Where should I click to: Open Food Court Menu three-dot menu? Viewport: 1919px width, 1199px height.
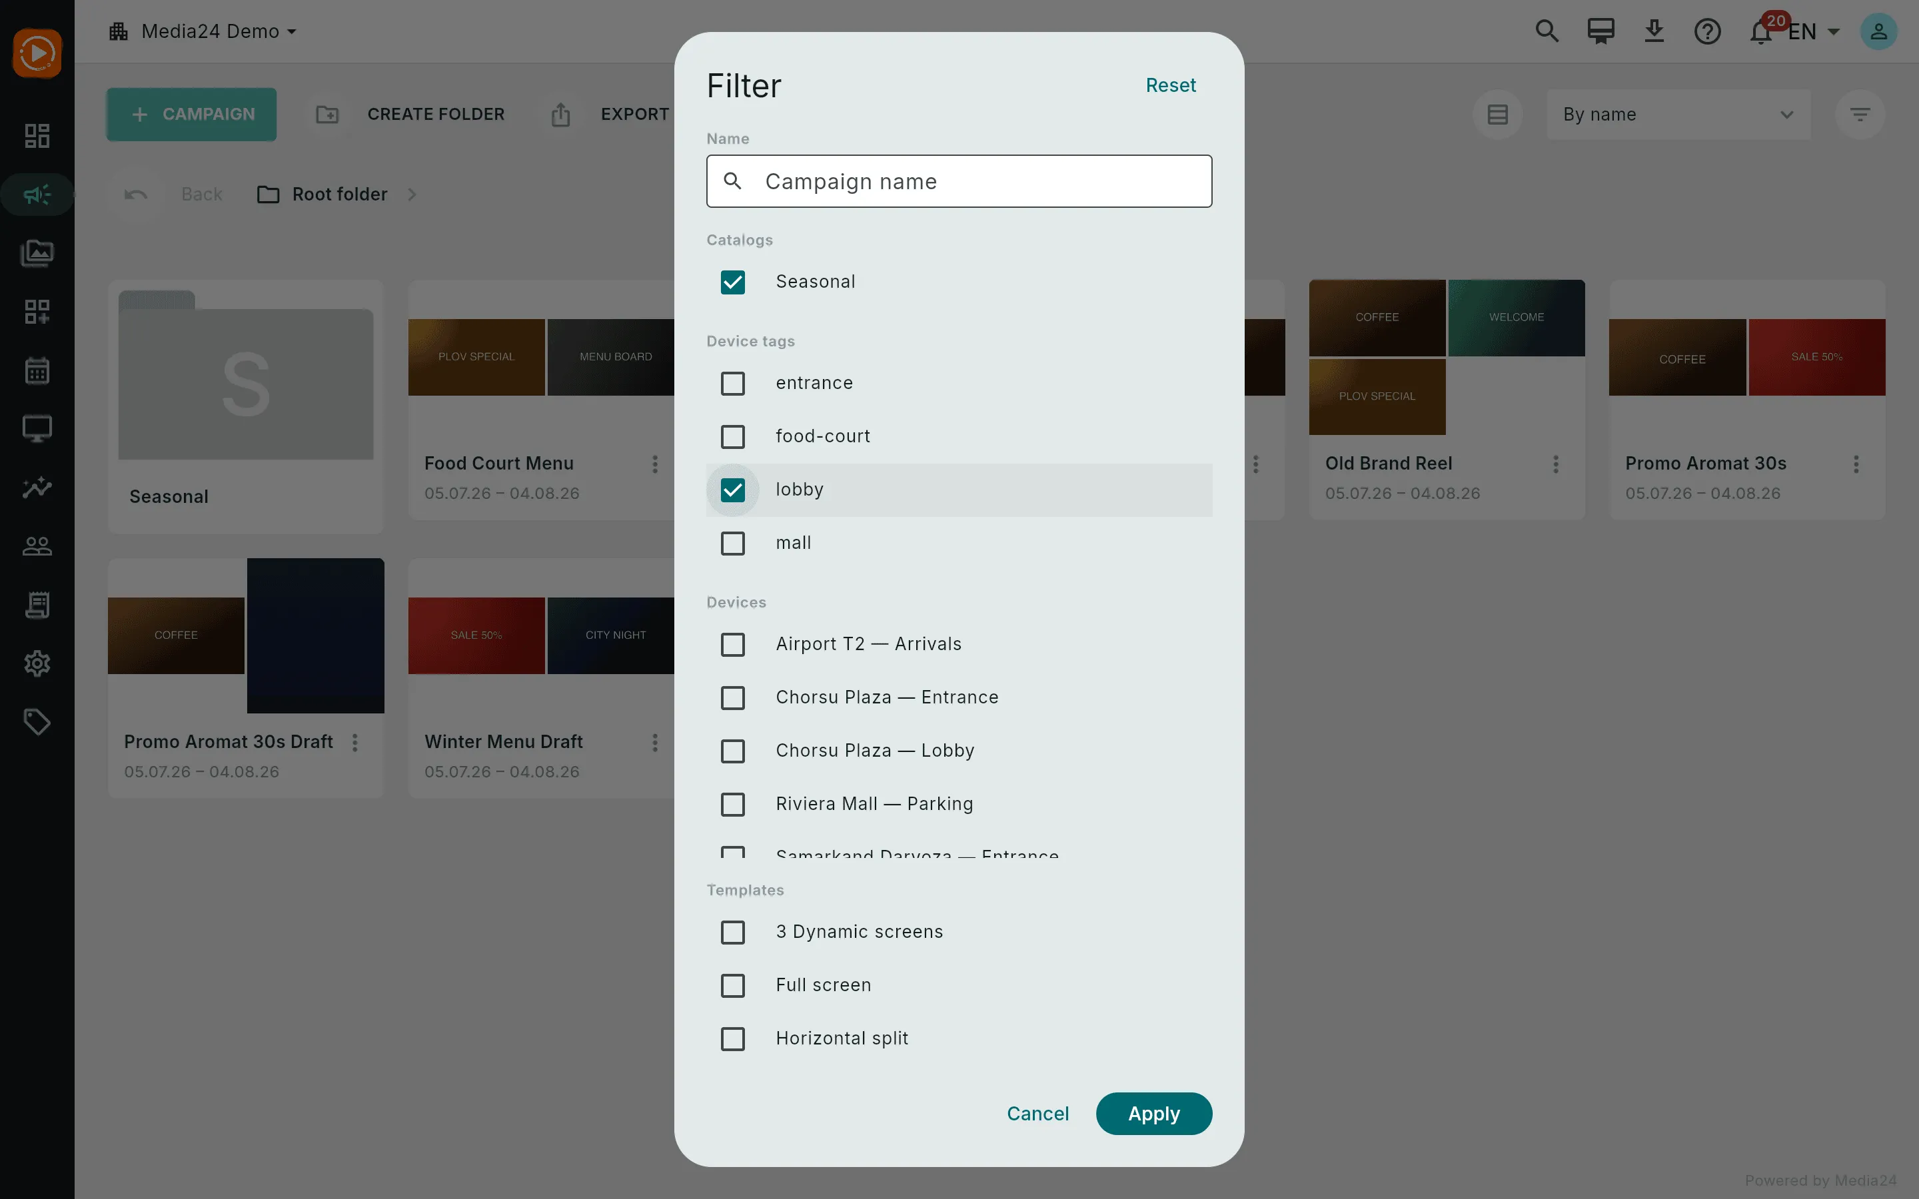click(655, 464)
